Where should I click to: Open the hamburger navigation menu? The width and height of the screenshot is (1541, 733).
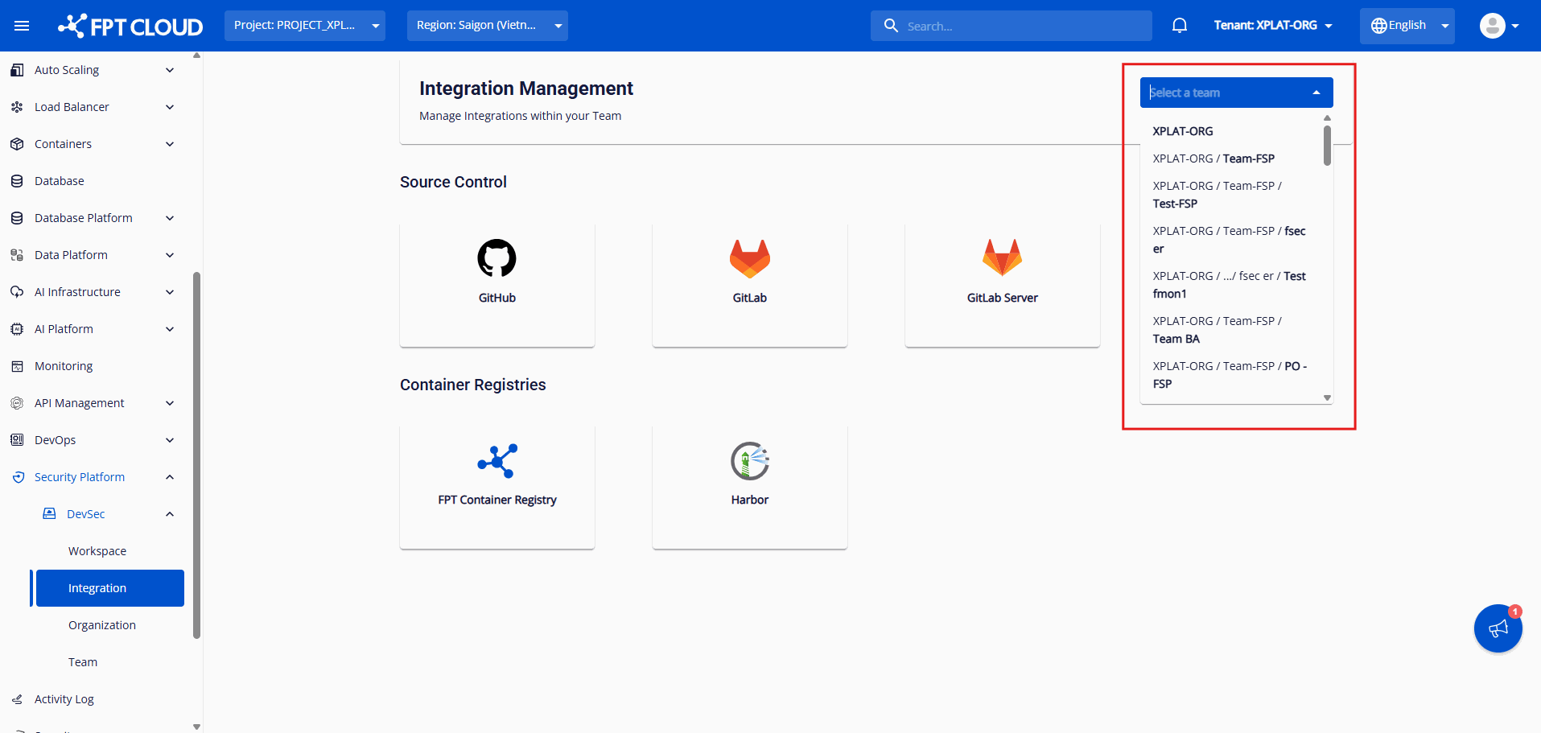pos(22,26)
